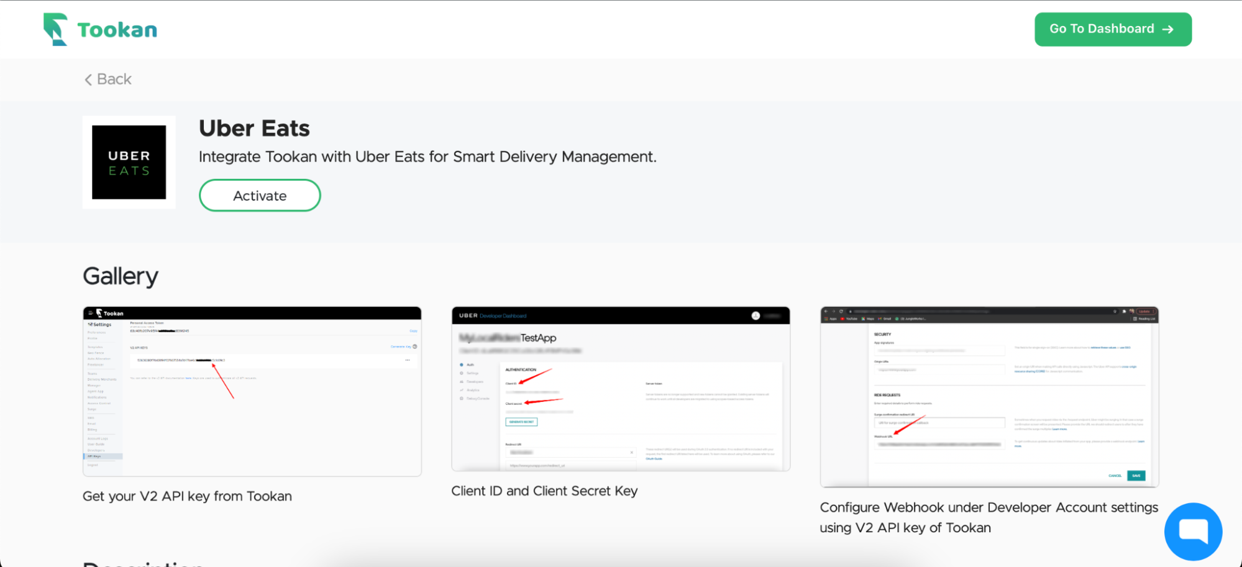Viewport: 1242px width, 567px height.
Task: Open the Client ID and Secret screenshot
Action: [621, 389]
